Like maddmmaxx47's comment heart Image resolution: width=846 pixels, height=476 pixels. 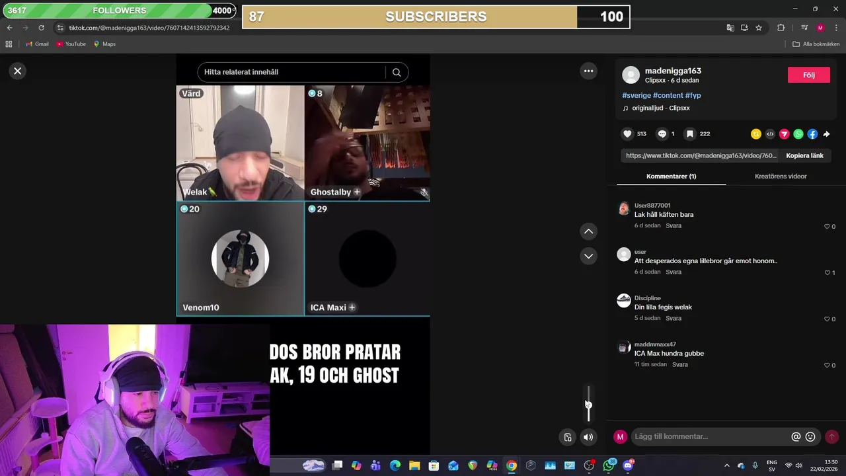pyautogui.click(x=826, y=366)
